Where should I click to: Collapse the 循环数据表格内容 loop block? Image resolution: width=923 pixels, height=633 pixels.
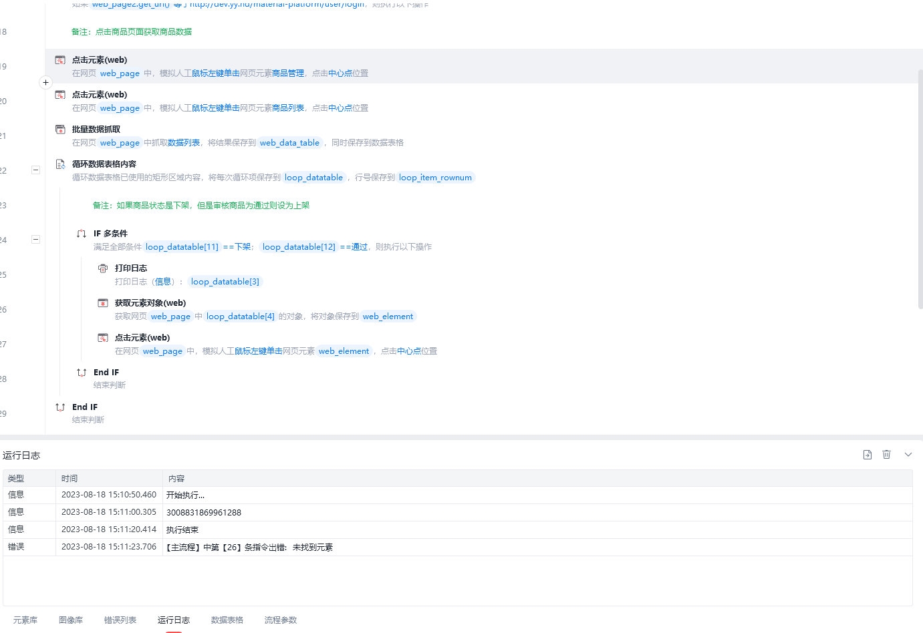coord(36,170)
